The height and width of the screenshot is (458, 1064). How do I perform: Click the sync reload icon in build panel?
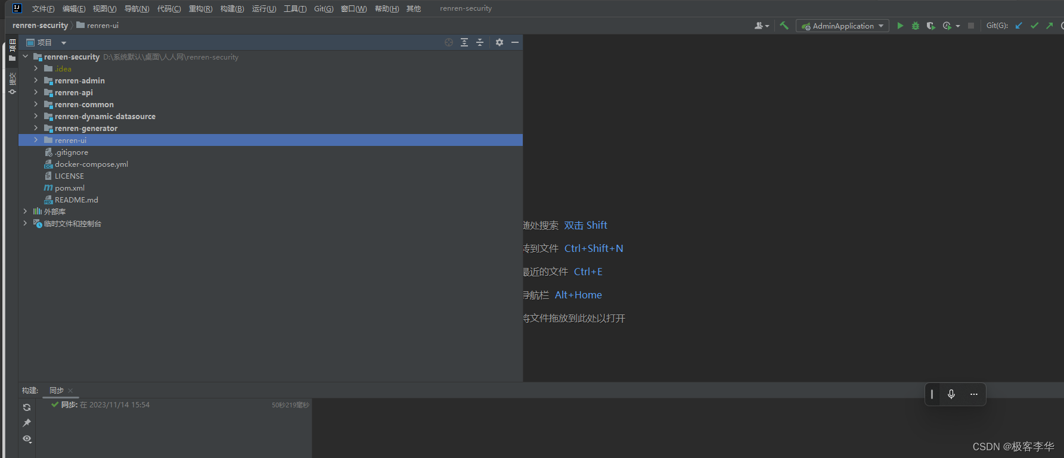coord(27,407)
